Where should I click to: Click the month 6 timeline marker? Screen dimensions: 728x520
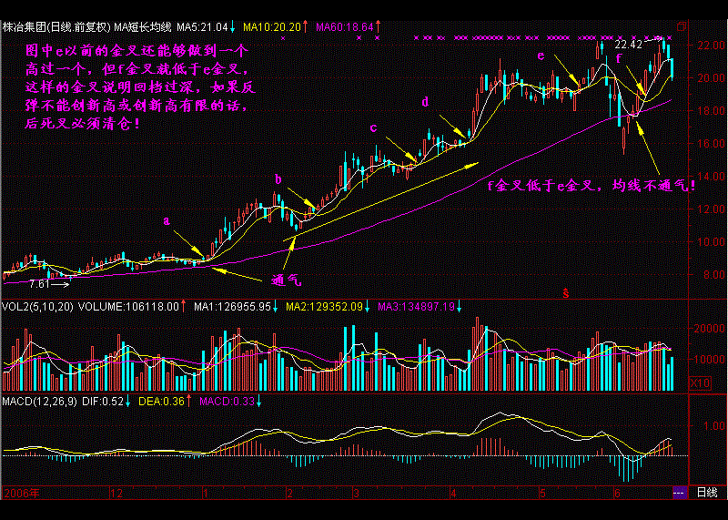pyautogui.click(x=618, y=493)
